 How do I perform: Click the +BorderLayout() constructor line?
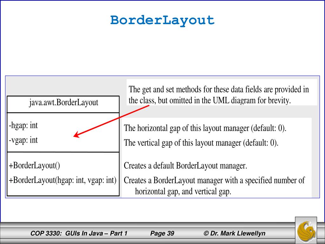tap(34, 166)
